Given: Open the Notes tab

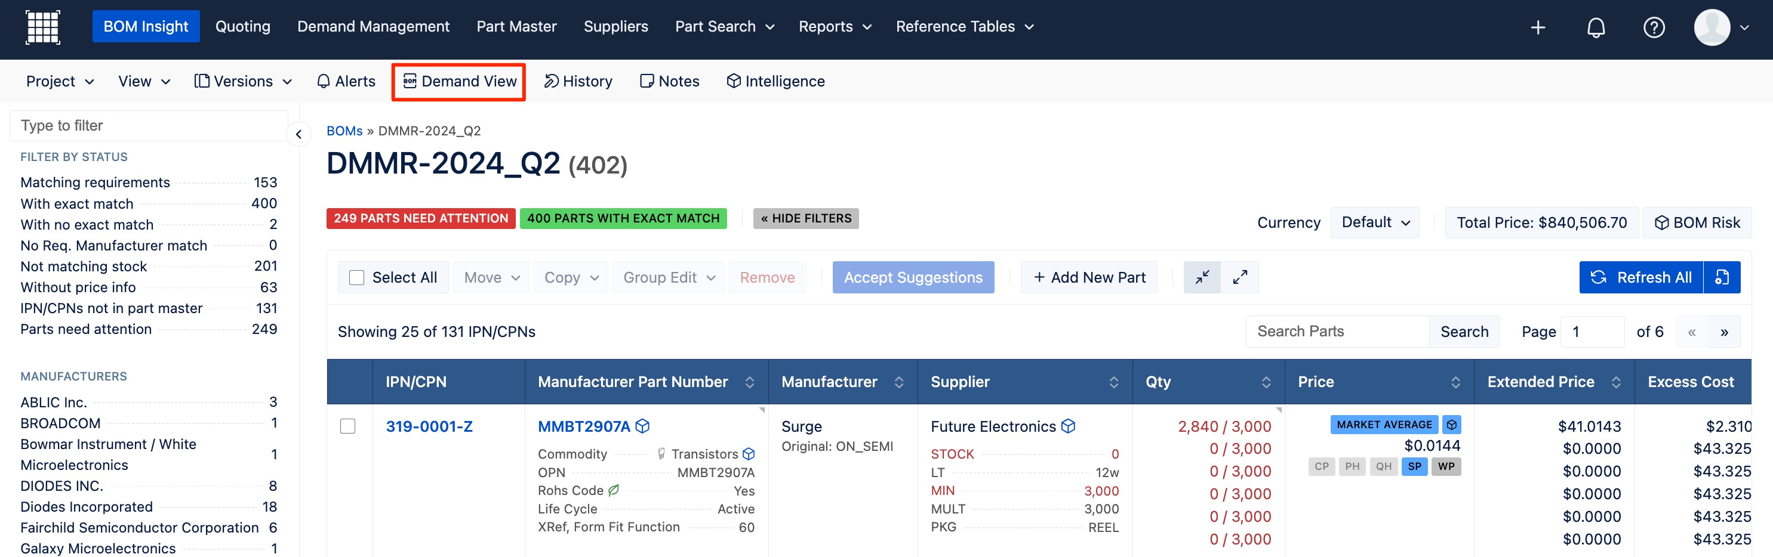Looking at the screenshot, I should [x=670, y=82].
